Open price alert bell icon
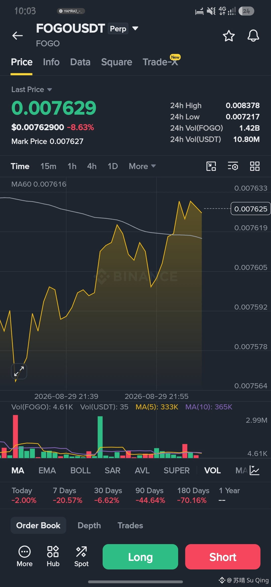The height and width of the screenshot is (587, 271). (253, 36)
